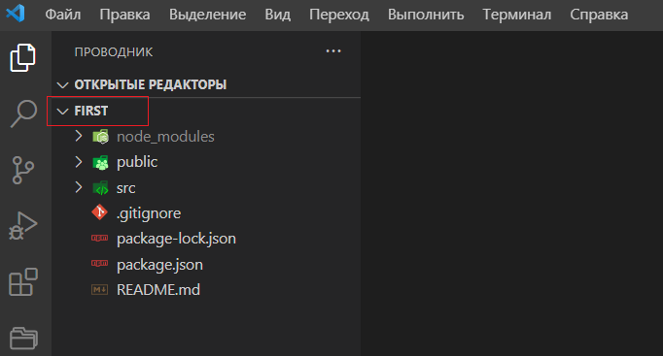Open the Выполнить menu
The width and height of the screenshot is (663, 356).
click(x=426, y=15)
